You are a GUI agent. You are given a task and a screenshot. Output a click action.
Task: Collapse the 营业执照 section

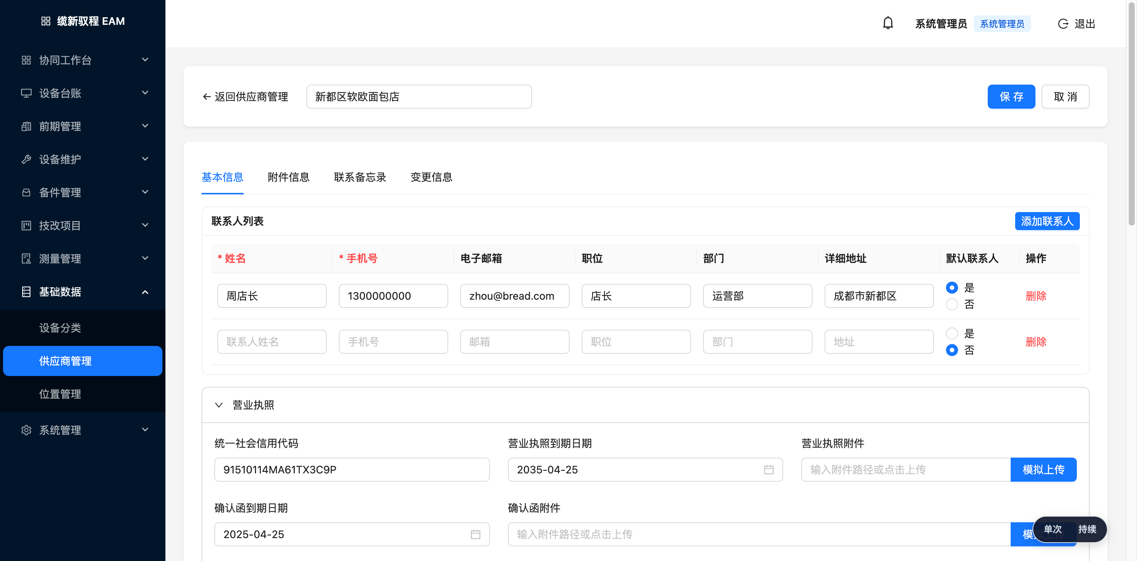(218, 405)
